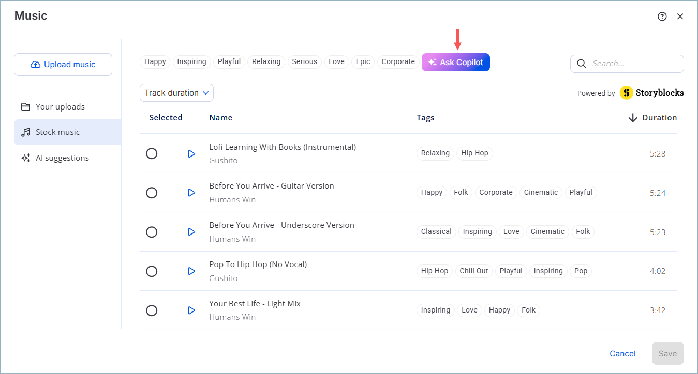Select Before You Arrive Underscore Version radio
698x374 pixels.
(152, 232)
